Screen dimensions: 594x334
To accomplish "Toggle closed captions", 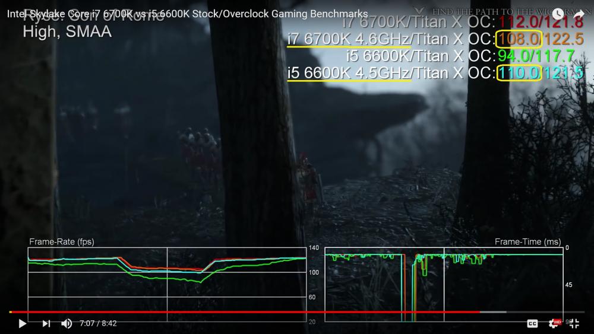I will (532, 323).
